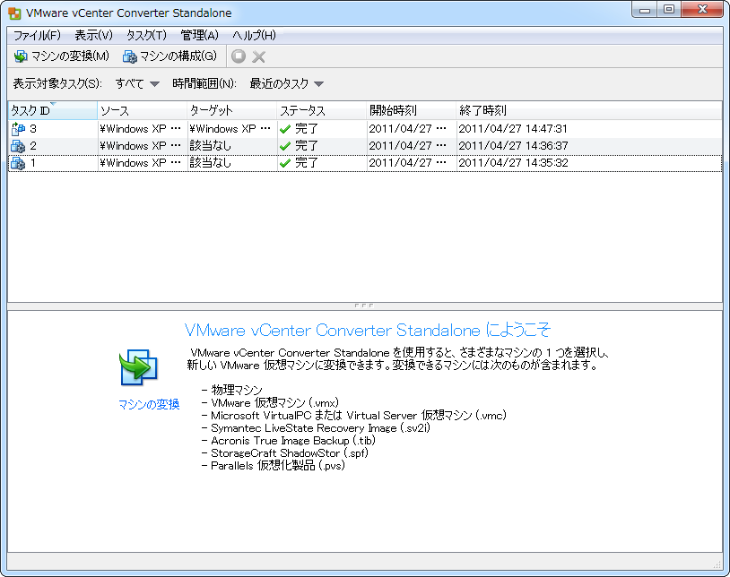Click the マシンの変換(M) toolbar button
The height and width of the screenshot is (577, 730).
(62, 56)
